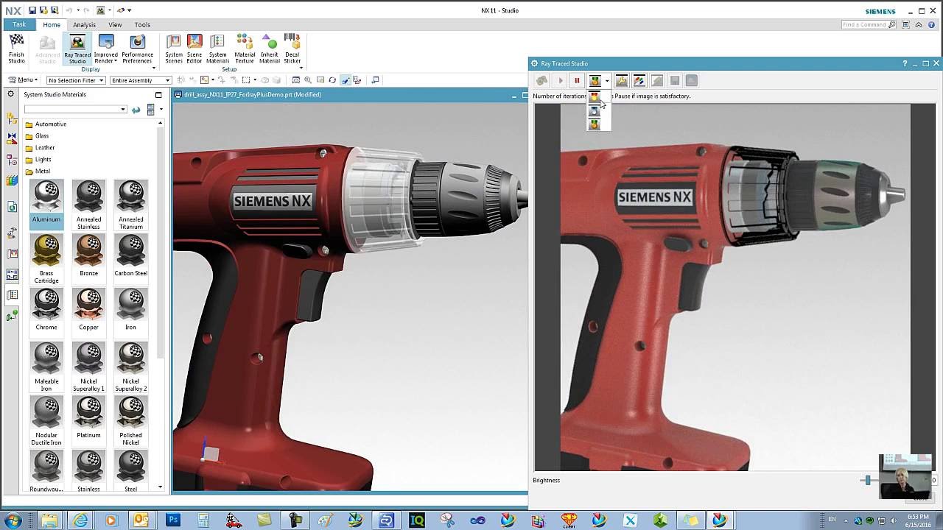Click the Windows Start button
The height and width of the screenshot is (530, 943).
tap(13, 520)
